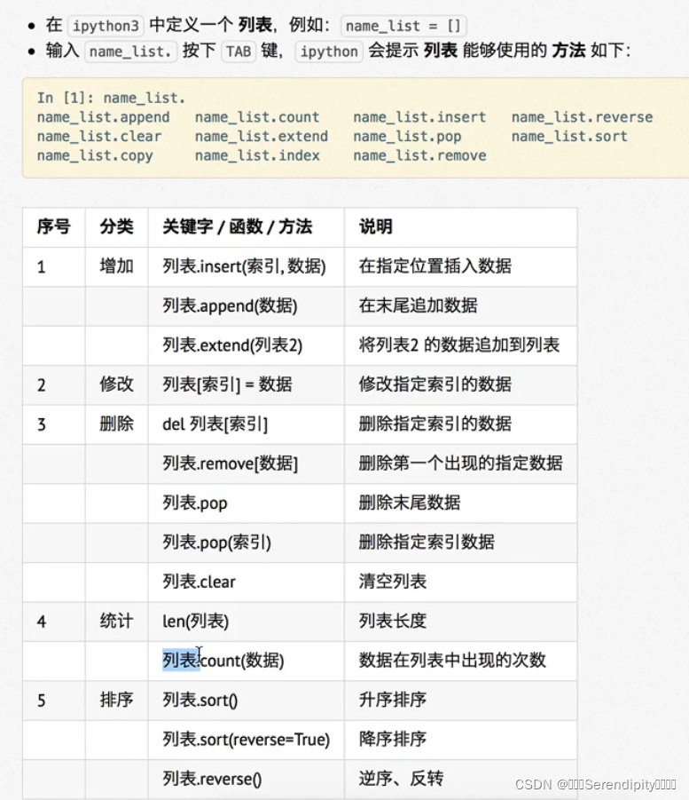The height and width of the screenshot is (800, 689).
Task: Select 'name_list.copy' in code block
Action: [x=95, y=155]
